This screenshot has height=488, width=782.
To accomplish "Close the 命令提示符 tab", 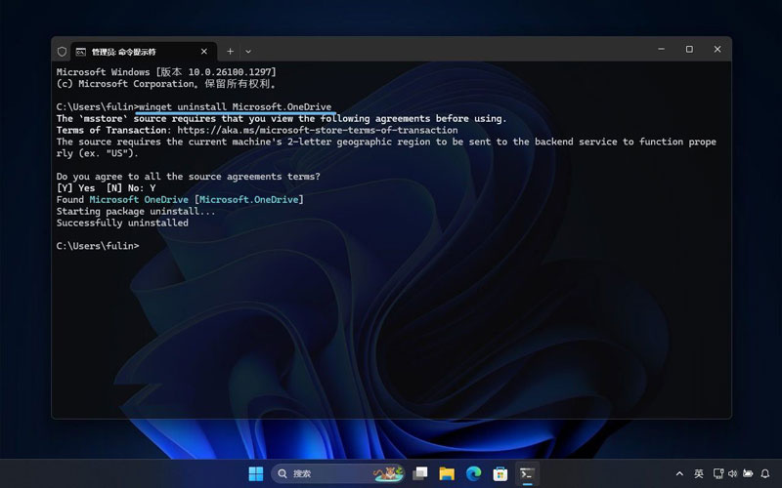I will coord(202,51).
